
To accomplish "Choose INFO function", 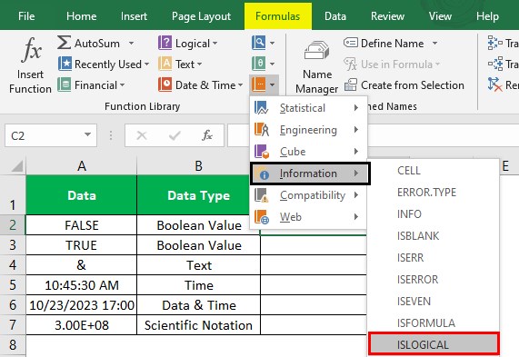I will click(x=434, y=214).
